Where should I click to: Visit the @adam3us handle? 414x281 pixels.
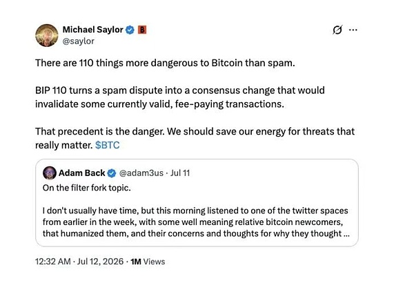pos(141,173)
